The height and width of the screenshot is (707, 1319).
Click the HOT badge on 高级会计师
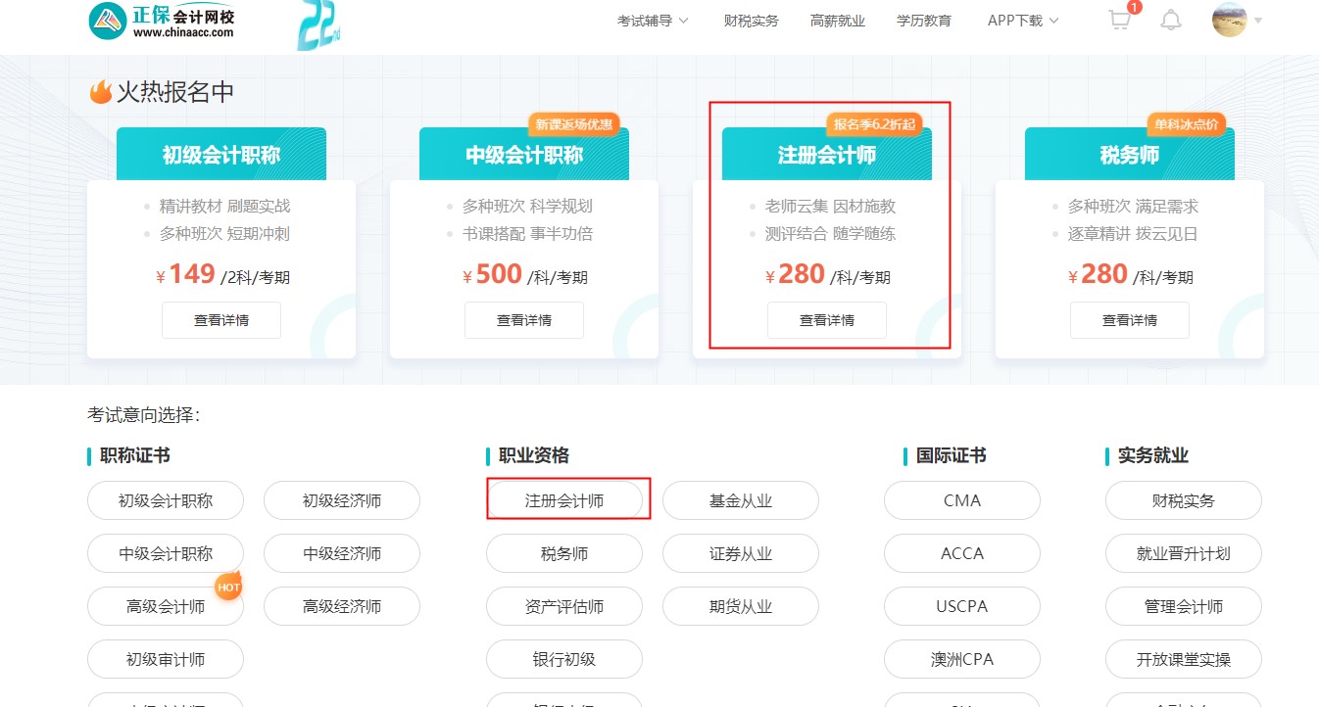[x=228, y=588]
